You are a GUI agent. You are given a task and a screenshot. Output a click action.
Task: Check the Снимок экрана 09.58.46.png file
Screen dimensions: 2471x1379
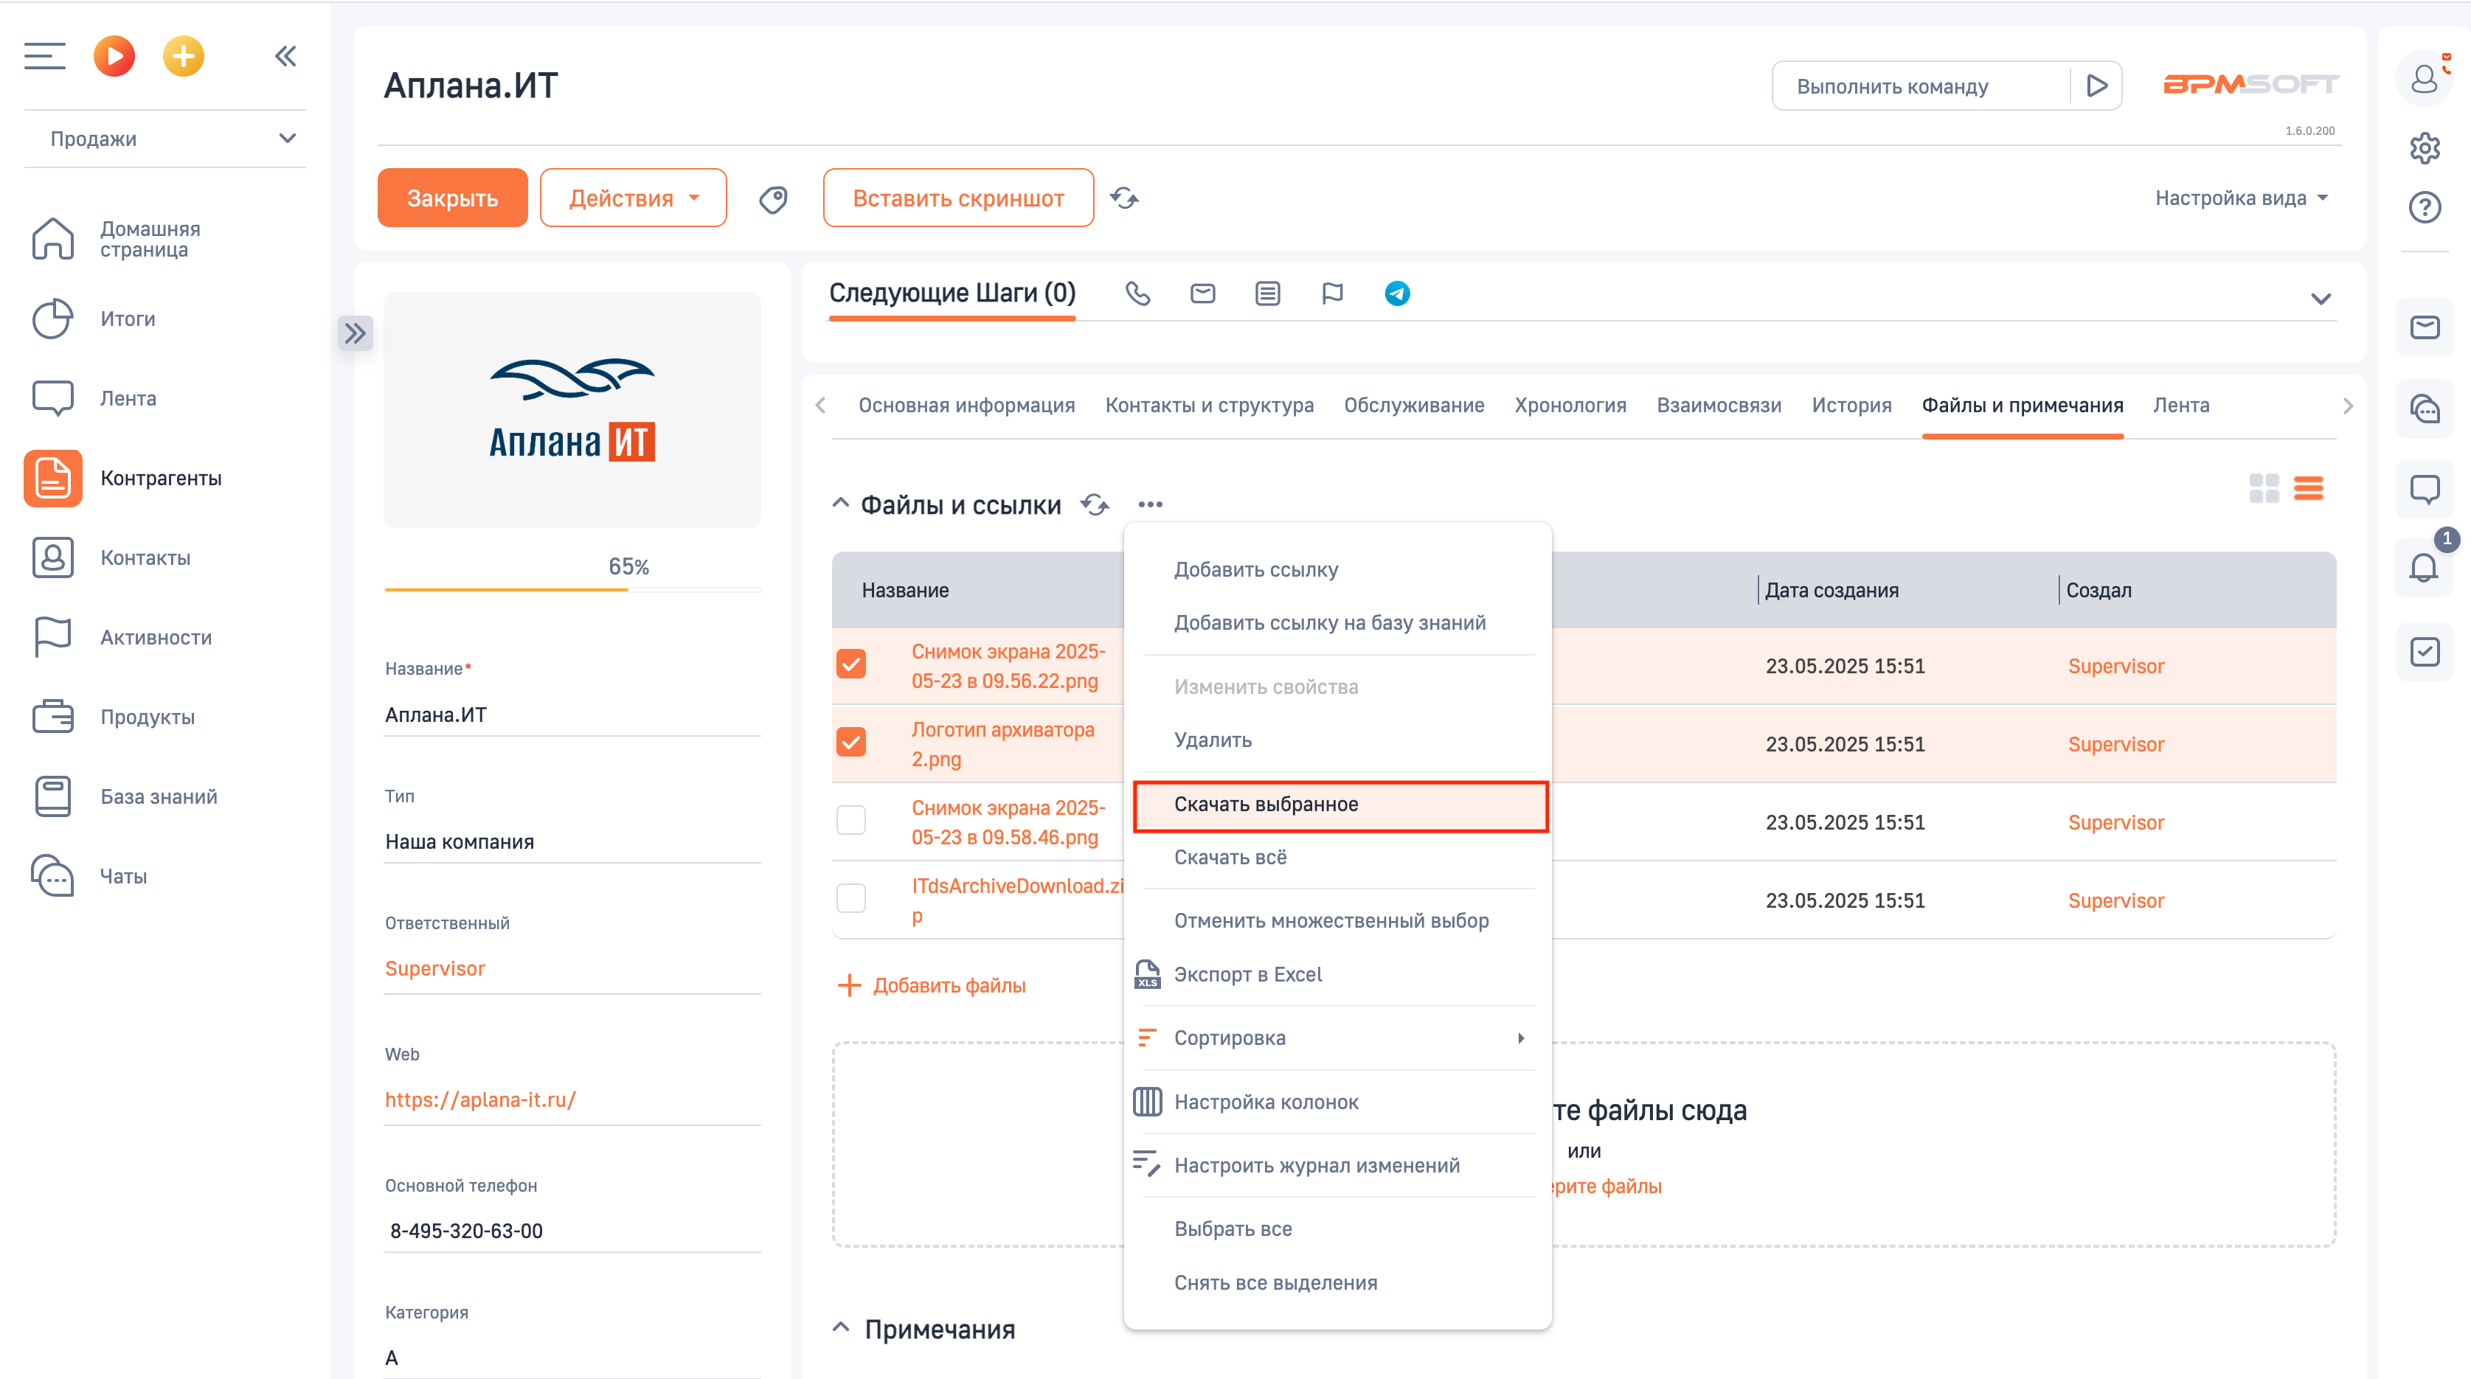pyautogui.click(x=851, y=821)
